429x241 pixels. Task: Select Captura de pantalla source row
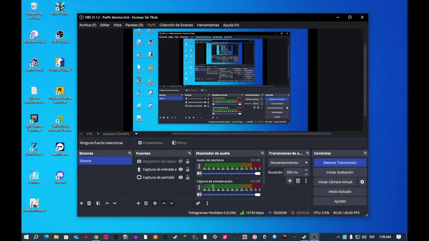click(x=164, y=177)
